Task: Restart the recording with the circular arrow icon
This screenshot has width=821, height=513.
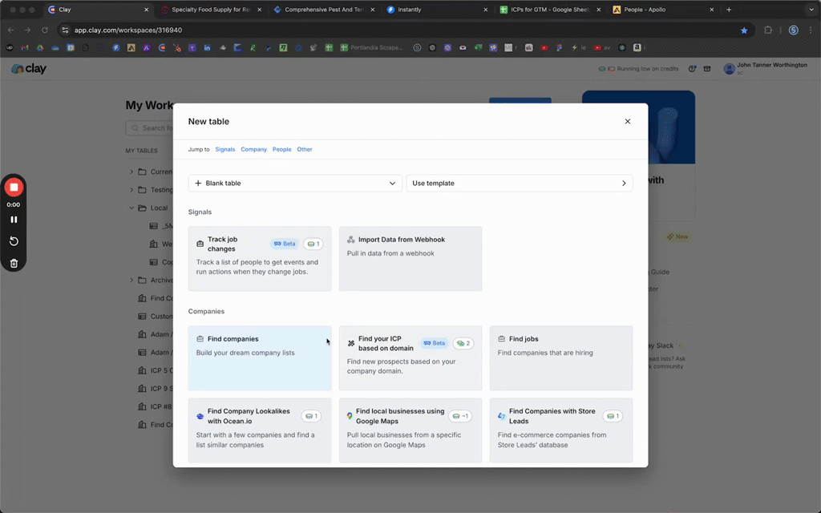Action: click(x=14, y=241)
